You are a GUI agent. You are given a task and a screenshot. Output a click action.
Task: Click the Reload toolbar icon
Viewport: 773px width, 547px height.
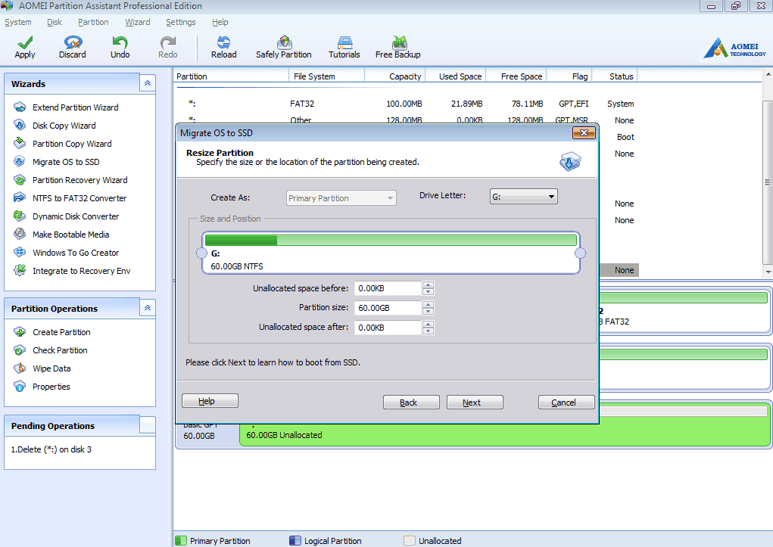(223, 43)
